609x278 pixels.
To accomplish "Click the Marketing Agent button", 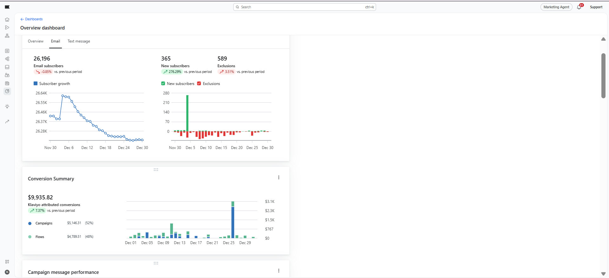I will 556,7.
